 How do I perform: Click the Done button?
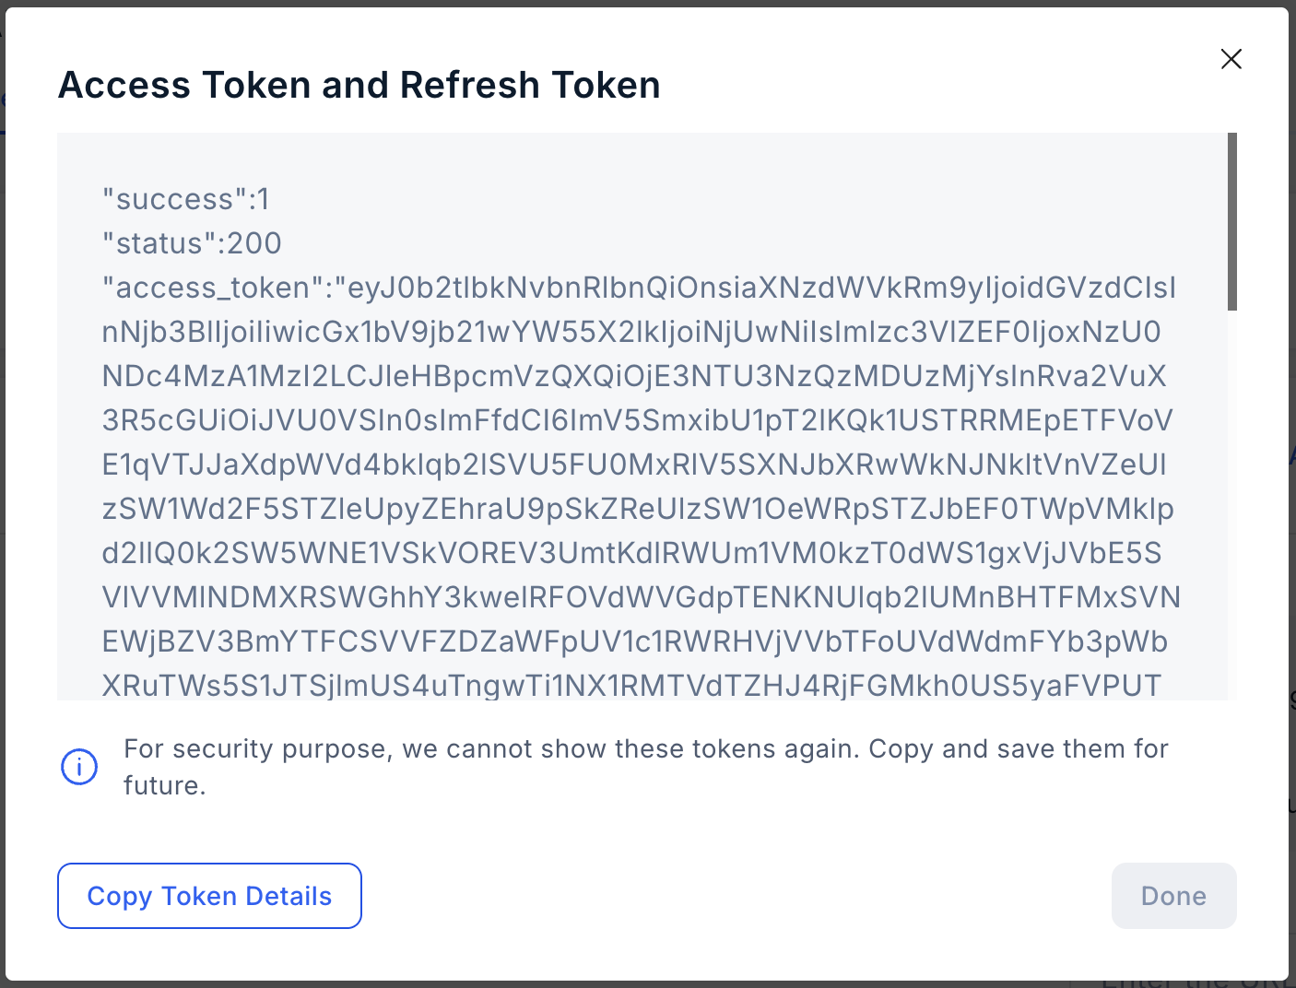pos(1173,896)
